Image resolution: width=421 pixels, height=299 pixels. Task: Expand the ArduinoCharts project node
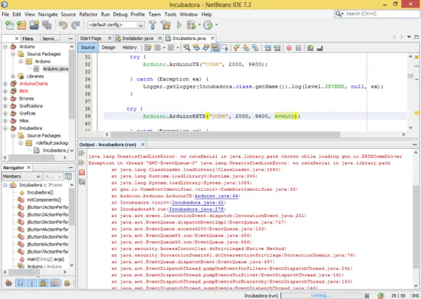(x=5, y=83)
